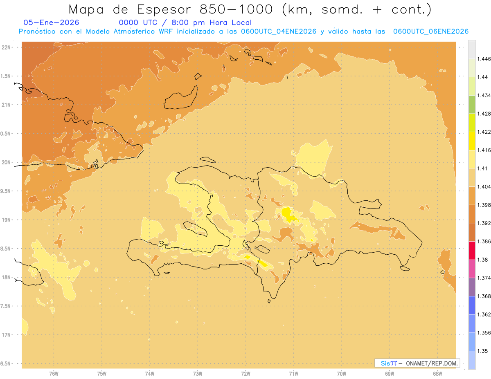Image resolution: width=491 pixels, height=379 pixels.
Task: Click the latitude label '22N'
Action: [7, 47]
